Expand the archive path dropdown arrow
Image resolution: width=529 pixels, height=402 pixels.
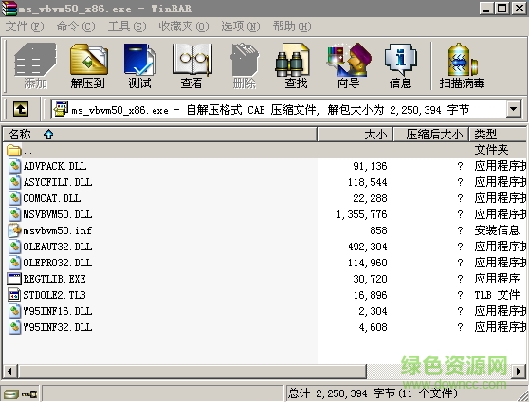pyautogui.click(x=514, y=109)
